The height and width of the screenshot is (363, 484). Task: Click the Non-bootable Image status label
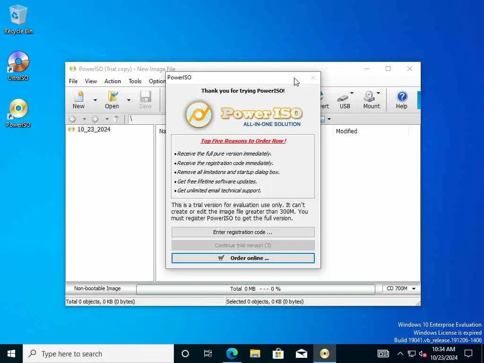[x=97, y=289]
